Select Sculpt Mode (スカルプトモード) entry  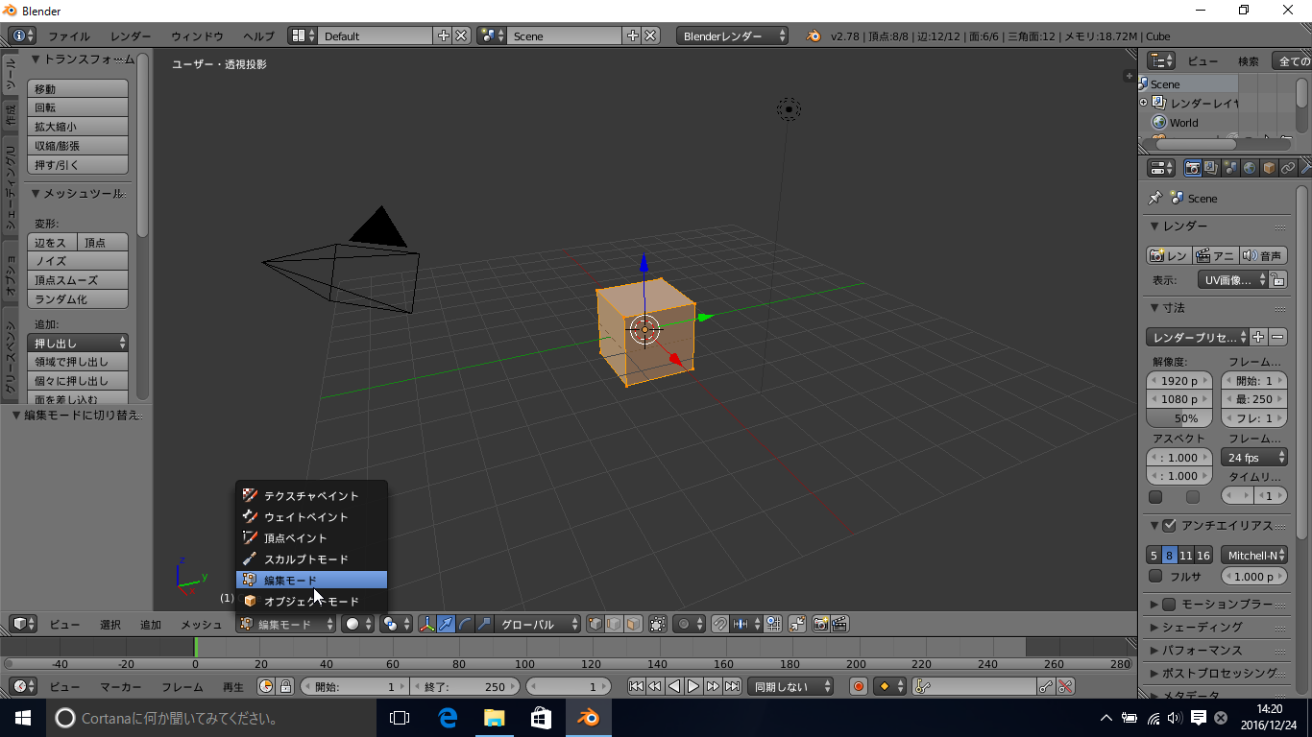point(311,559)
